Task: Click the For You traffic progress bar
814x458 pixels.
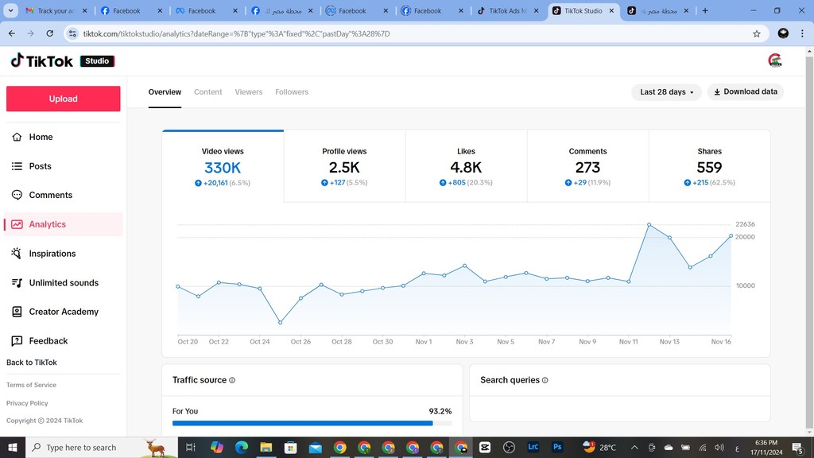Action: [x=312, y=423]
